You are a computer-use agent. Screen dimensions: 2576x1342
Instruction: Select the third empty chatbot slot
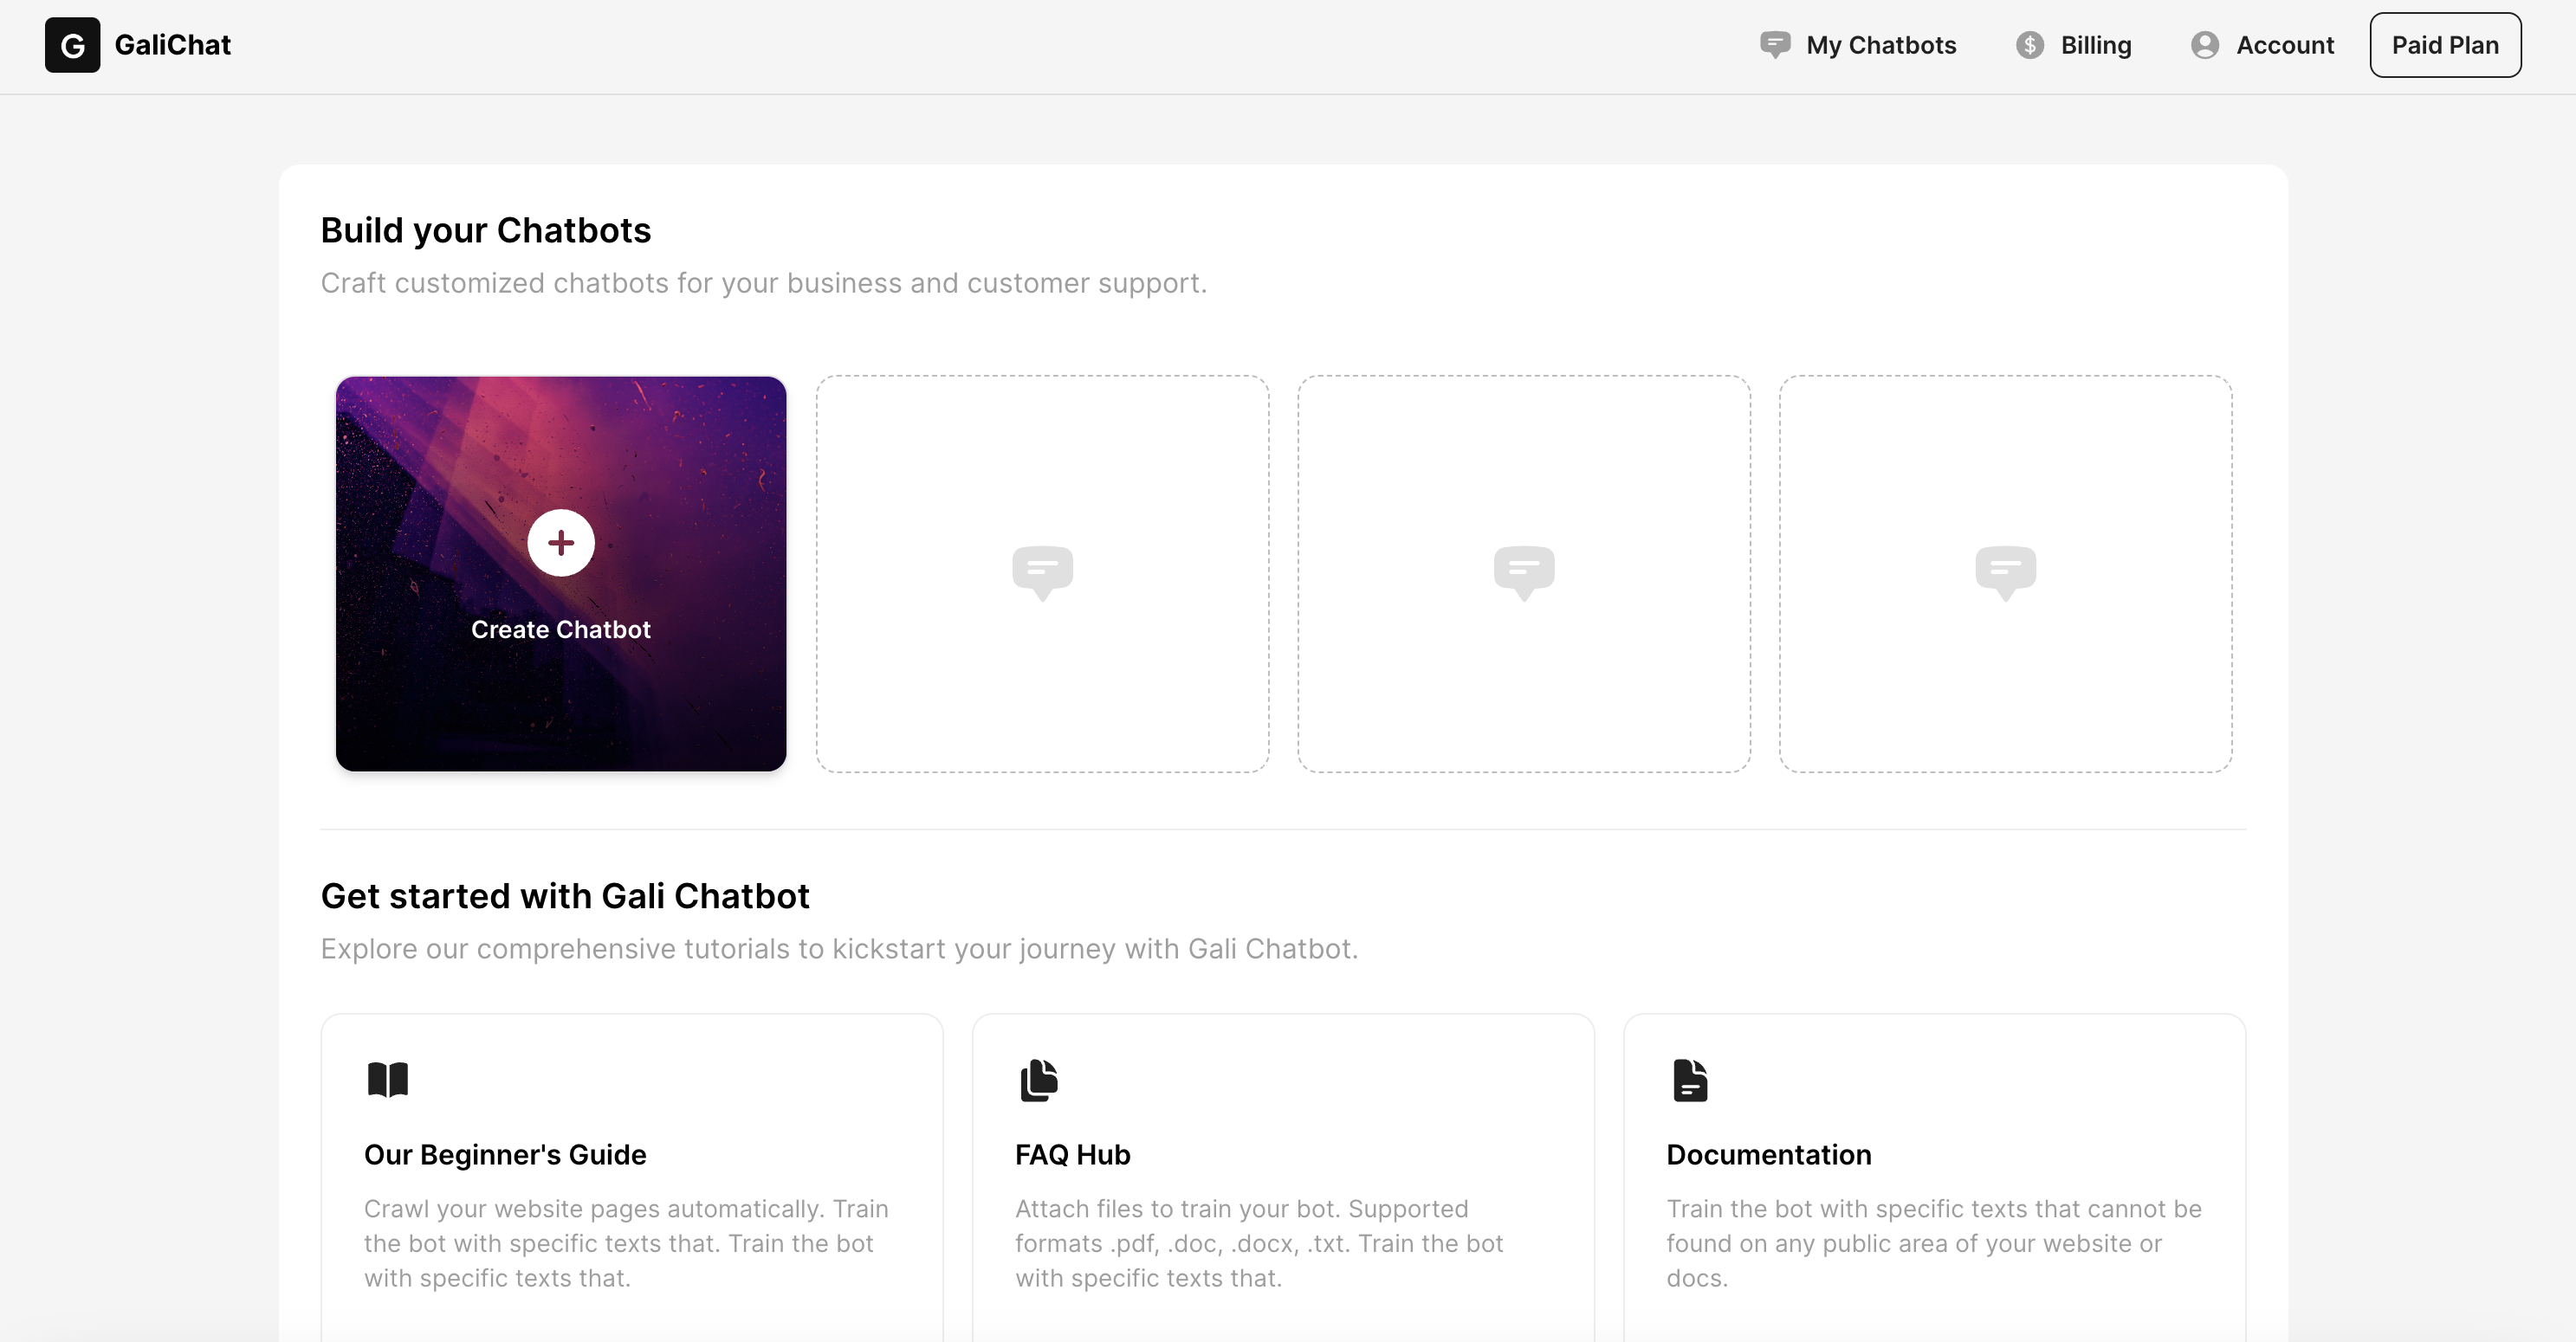coord(2005,573)
